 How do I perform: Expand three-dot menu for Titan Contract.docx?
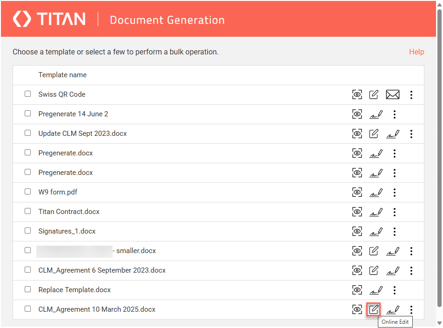[x=395, y=212]
